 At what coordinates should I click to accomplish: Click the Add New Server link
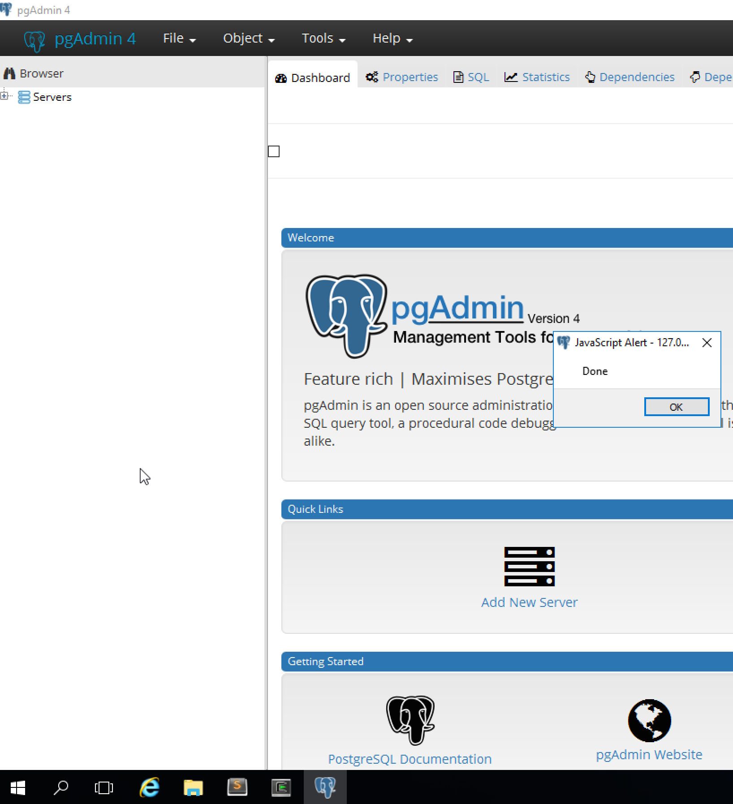529,602
